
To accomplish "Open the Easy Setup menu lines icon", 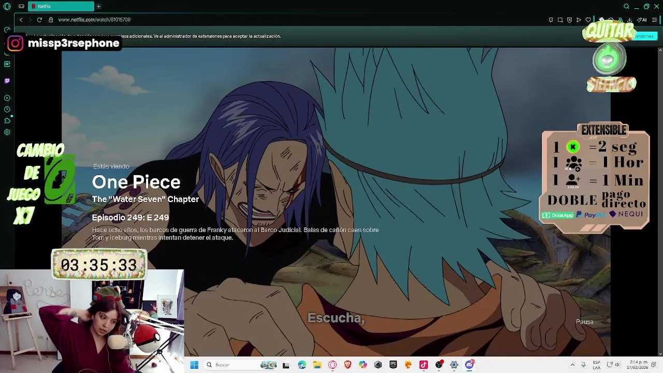I will coord(654,20).
